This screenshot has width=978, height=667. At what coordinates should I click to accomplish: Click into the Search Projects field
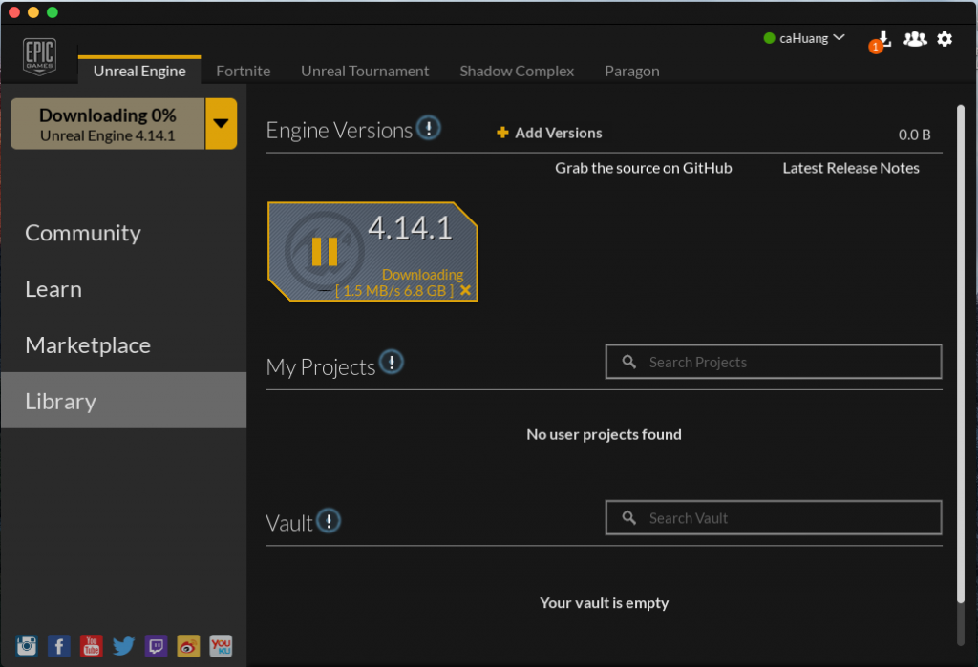point(774,362)
